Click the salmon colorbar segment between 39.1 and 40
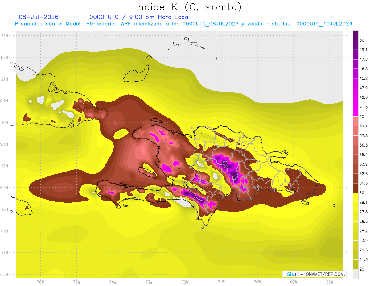370x286 pixels. tap(356, 121)
